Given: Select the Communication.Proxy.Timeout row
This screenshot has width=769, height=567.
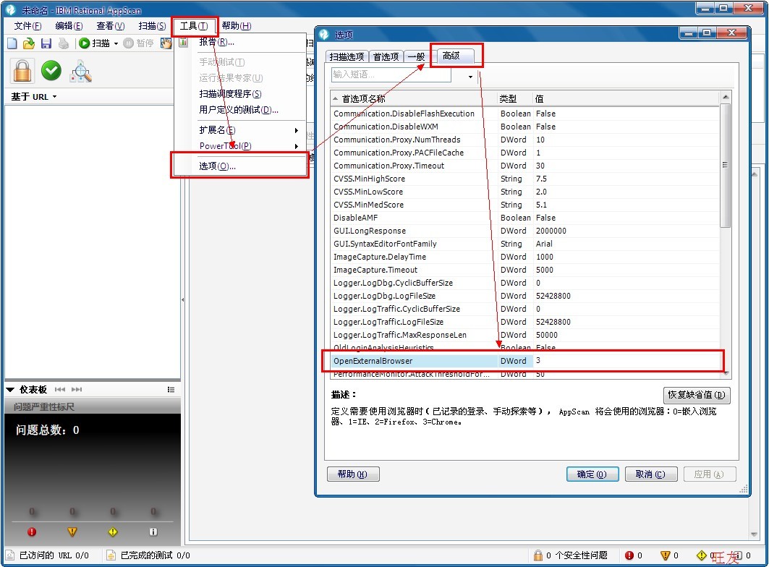Looking at the screenshot, I should 524,166.
